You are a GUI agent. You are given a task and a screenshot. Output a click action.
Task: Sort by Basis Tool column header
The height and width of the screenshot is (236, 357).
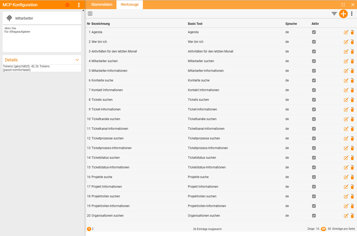click(195, 24)
